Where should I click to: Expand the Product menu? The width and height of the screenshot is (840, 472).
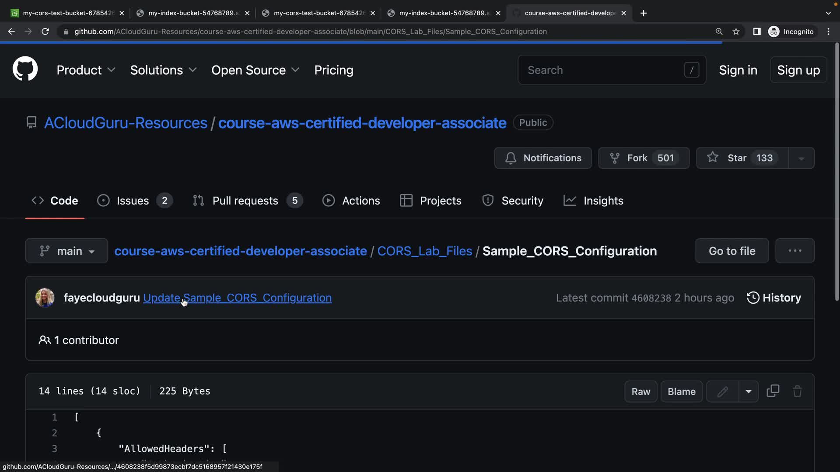pos(86,70)
